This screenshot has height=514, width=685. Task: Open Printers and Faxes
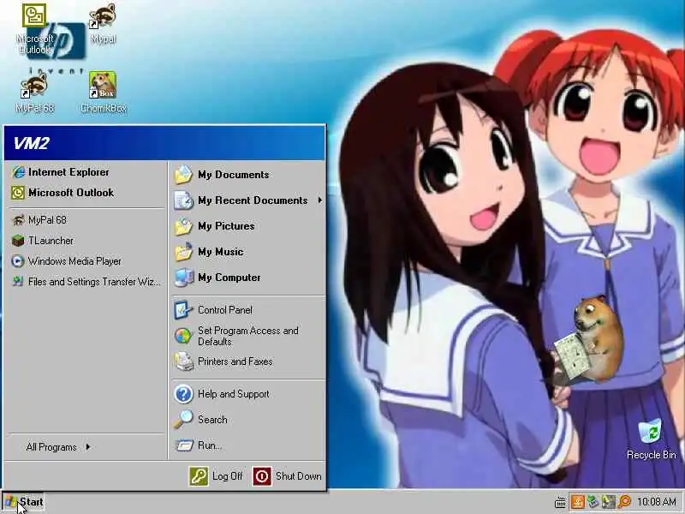247,362
